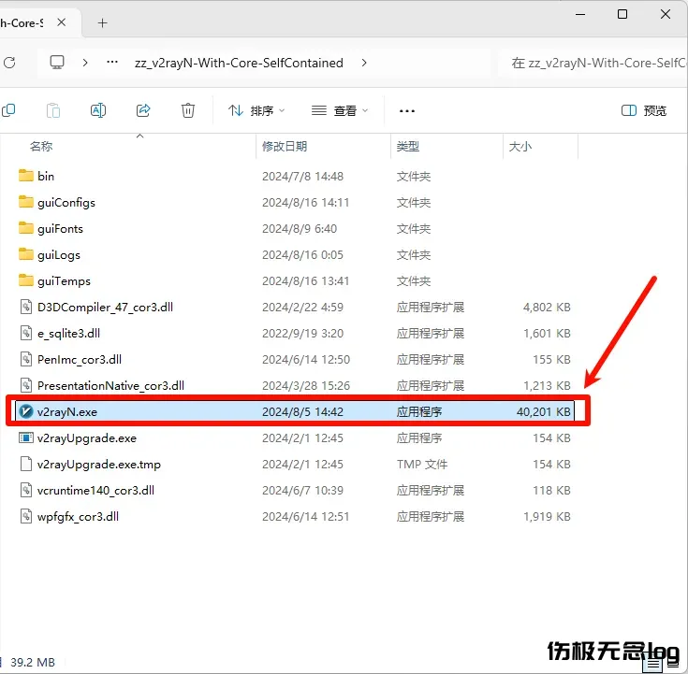688x674 pixels.
Task: Maximize the File Explorer window
Action: 622,14
